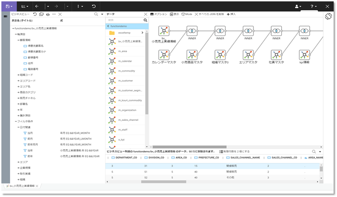Image resolution: width=337 pixels, height=197 pixels.
Task: Click the search magnifier in データ panel
Action: (x=145, y=20)
